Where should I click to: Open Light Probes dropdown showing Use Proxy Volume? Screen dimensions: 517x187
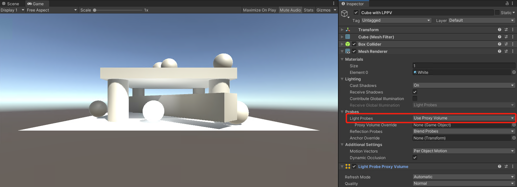(464, 118)
